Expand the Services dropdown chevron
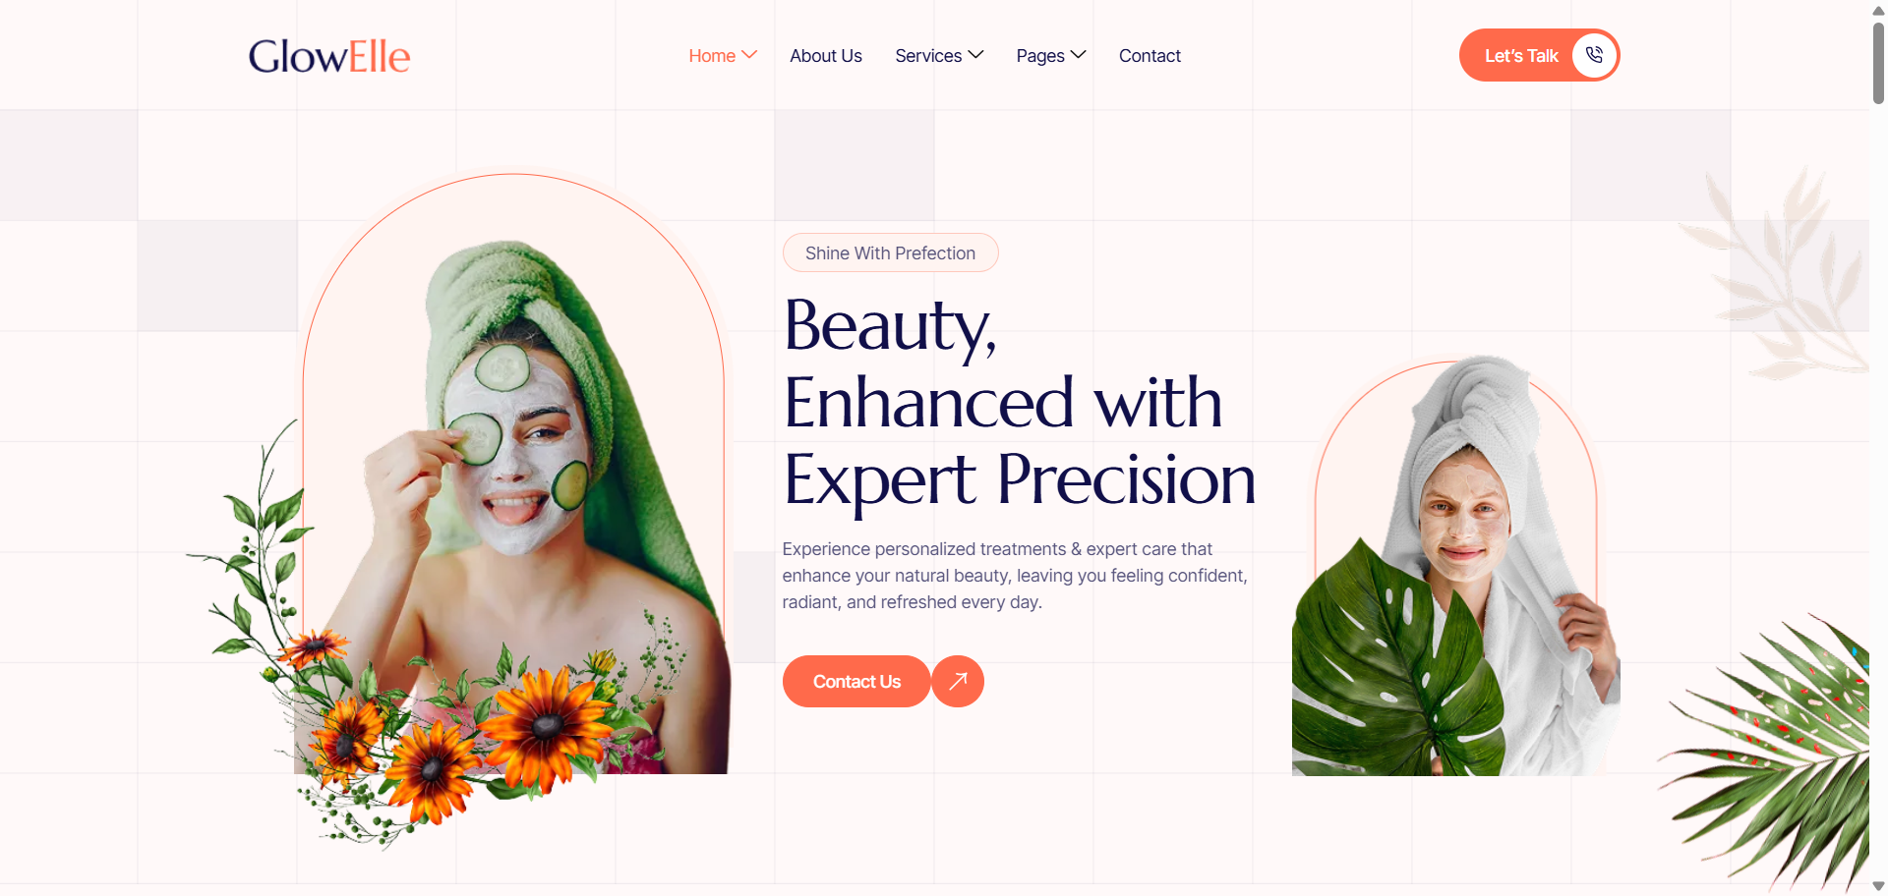The image size is (1888, 896). 975,55
